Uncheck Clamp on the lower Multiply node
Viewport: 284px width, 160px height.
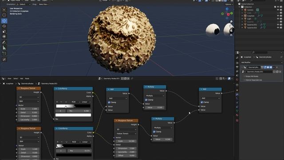(x=154, y=132)
